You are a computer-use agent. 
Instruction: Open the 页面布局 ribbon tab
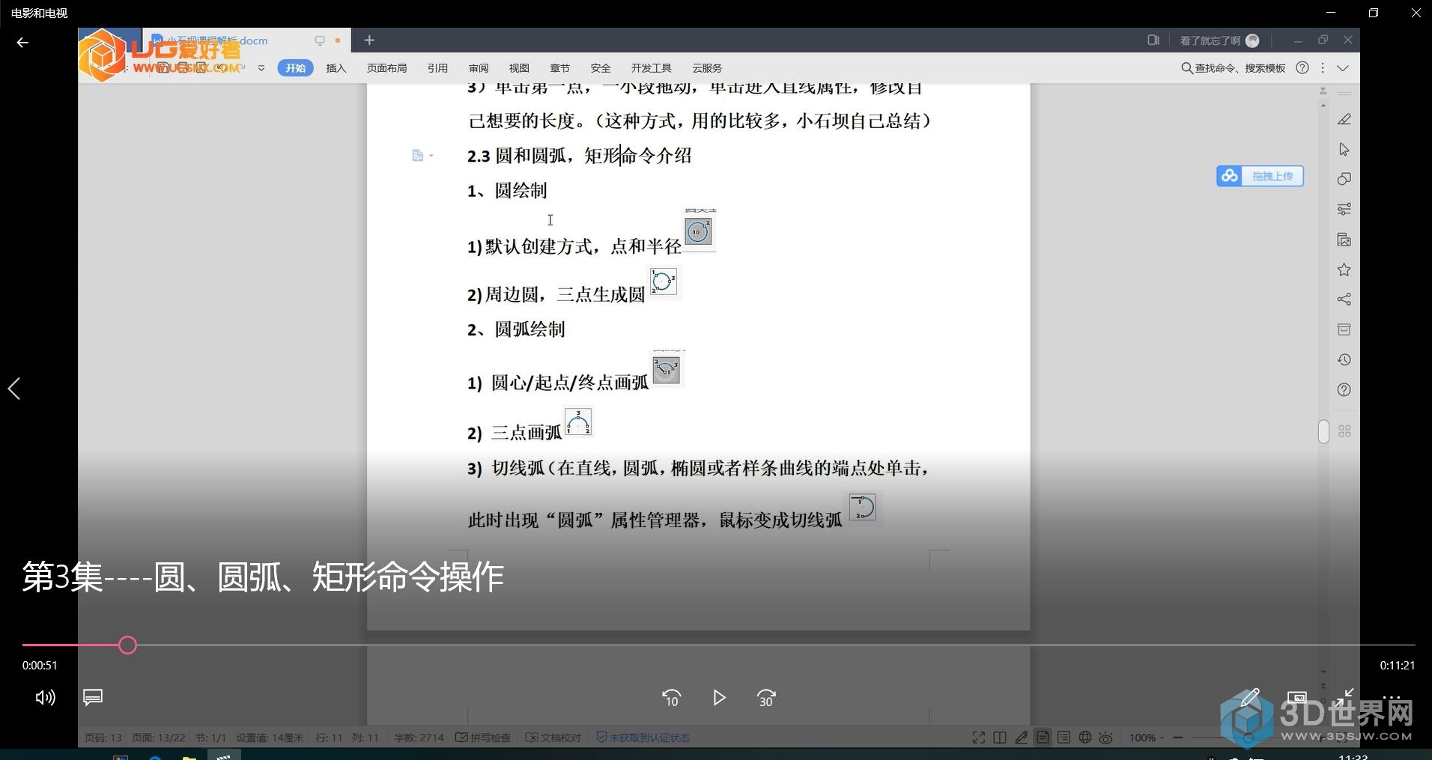coord(386,68)
